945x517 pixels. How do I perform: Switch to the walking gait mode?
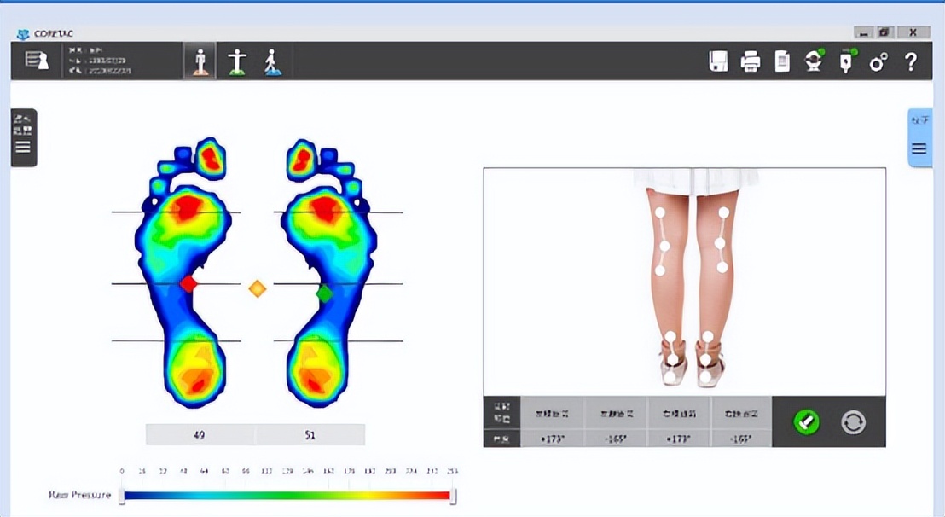pos(272,61)
